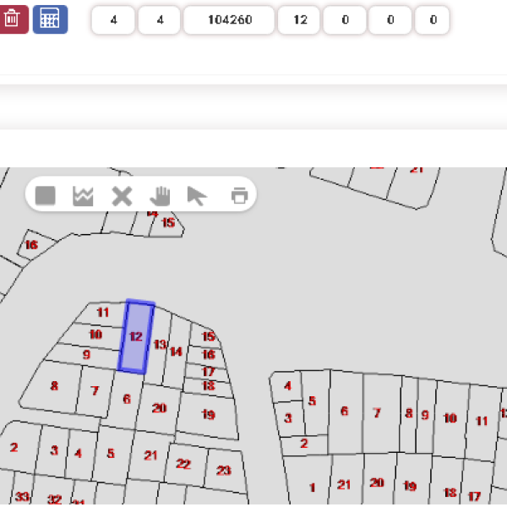Click parcel 22 on the map
Image resolution: width=507 pixels, height=507 pixels.
[x=183, y=464]
